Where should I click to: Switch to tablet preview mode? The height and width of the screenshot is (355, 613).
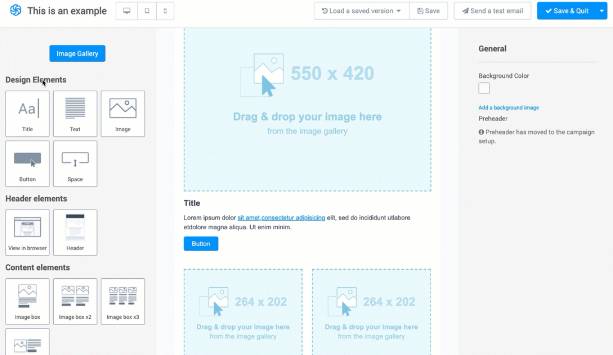(x=147, y=11)
